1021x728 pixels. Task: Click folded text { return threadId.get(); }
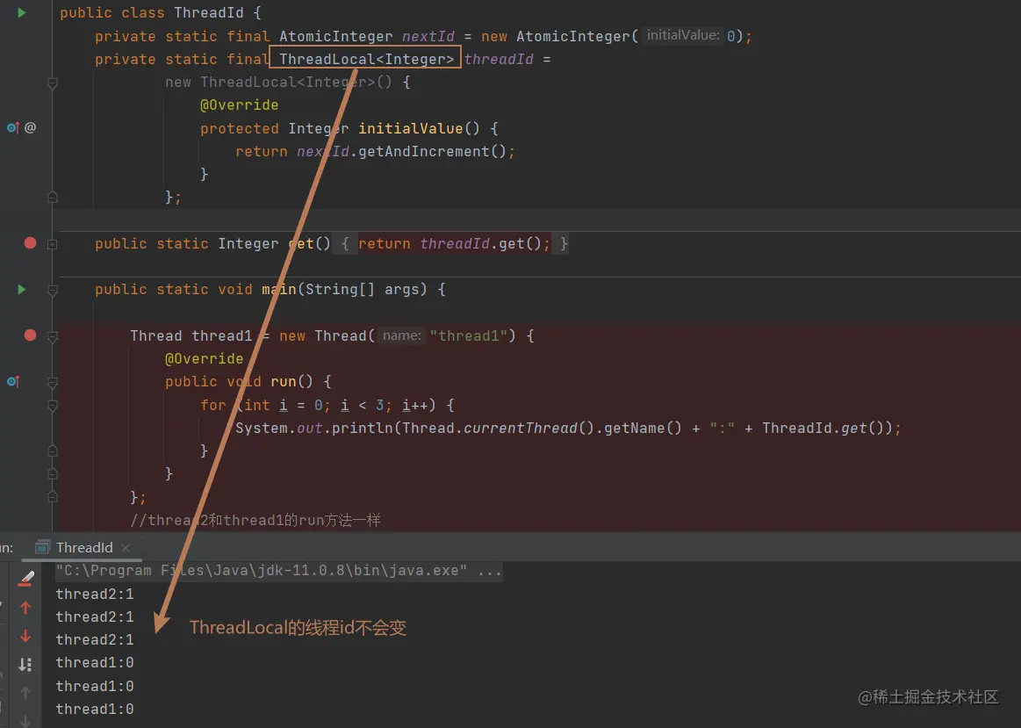click(x=450, y=243)
